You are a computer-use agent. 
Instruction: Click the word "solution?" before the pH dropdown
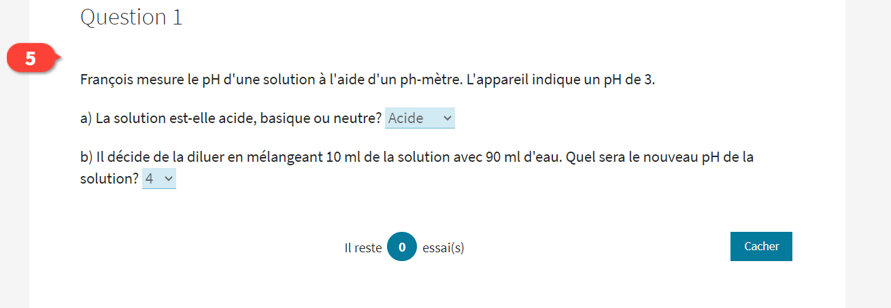point(109,179)
